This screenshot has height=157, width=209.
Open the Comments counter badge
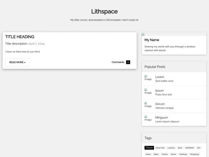[x=128, y=62]
